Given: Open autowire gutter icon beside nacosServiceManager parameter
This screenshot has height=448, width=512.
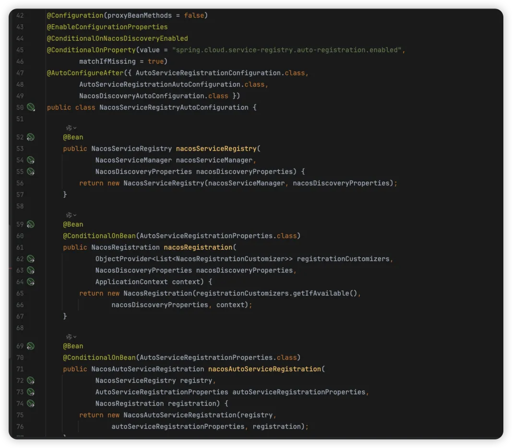Looking at the screenshot, I should (31, 160).
